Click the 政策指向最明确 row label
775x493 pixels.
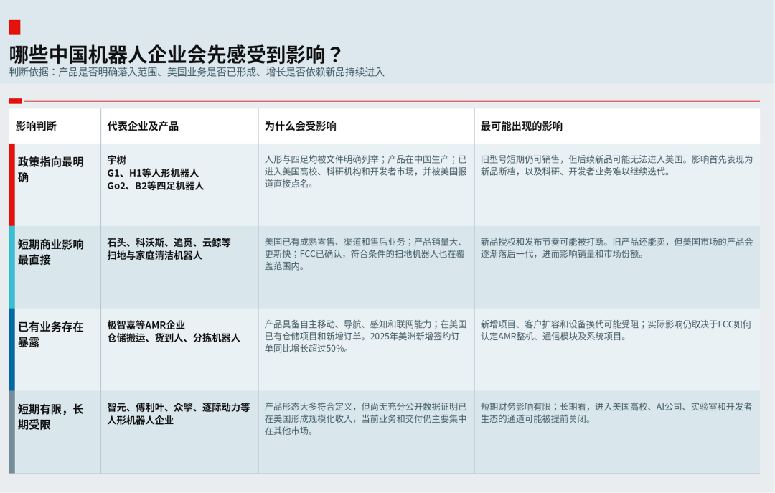coord(51,169)
